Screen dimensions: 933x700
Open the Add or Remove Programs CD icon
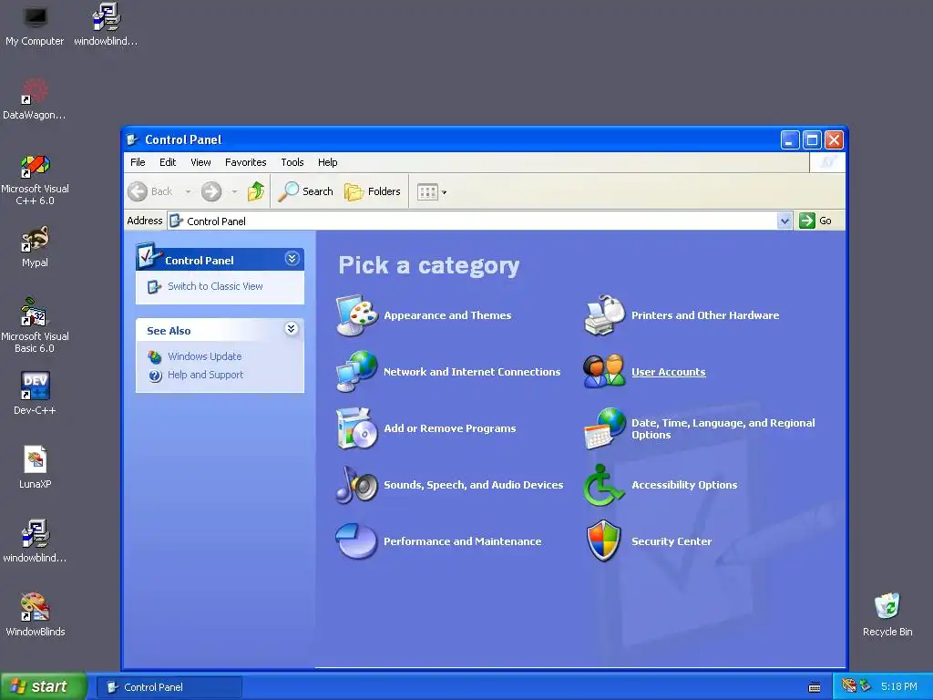(356, 428)
